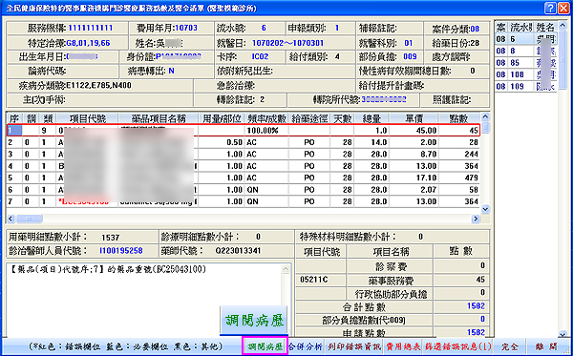This screenshot has height=356, width=573.
Task: Click the 完全 button
Action: (x=510, y=346)
